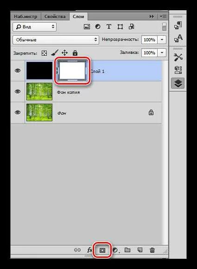The width and height of the screenshot is (197, 269).
Task: Toggle the layer filter on/off switch
Action: pos(164,27)
